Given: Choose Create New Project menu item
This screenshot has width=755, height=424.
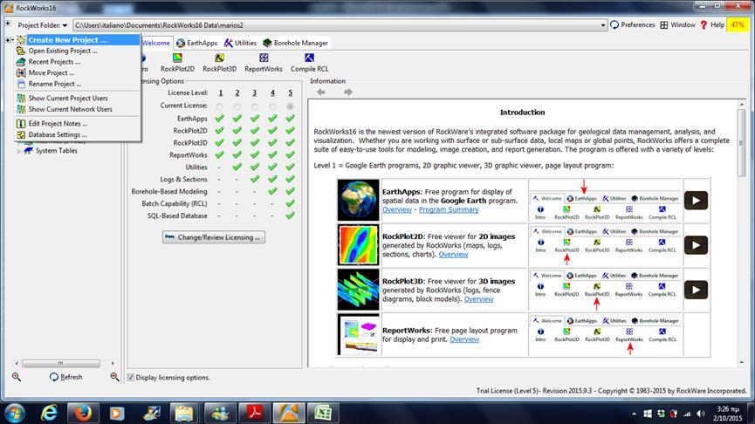Looking at the screenshot, I should [78, 40].
